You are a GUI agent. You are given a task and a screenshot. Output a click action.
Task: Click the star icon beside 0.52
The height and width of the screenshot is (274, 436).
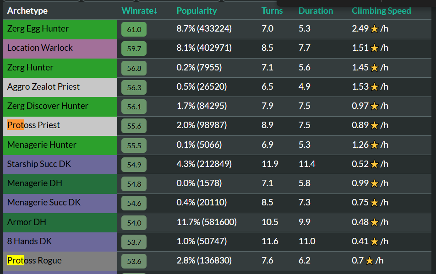coord(375,164)
